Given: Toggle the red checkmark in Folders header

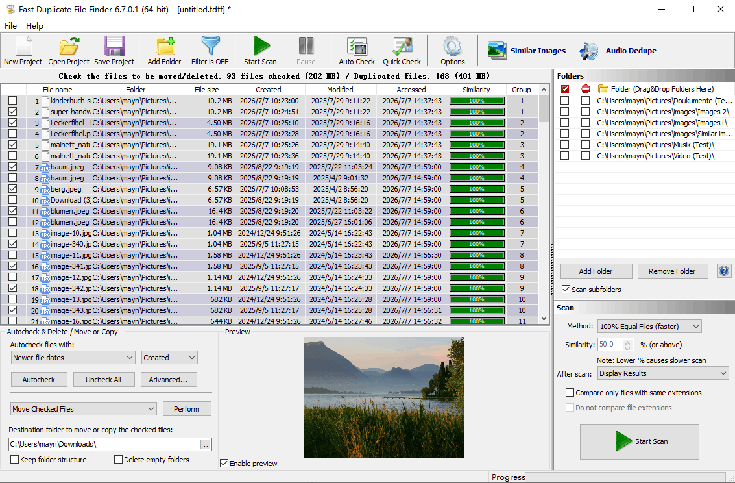Looking at the screenshot, I should [x=565, y=89].
